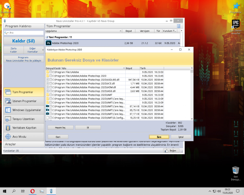Tick the checkbox for the A3DLIBS.dll file
The image size is (244, 195).
[51, 80]
